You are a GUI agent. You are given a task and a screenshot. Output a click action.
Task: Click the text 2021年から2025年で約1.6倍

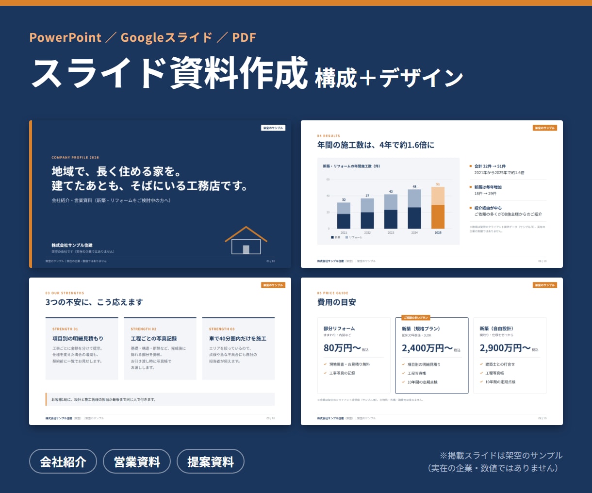[x=499, y=173]
